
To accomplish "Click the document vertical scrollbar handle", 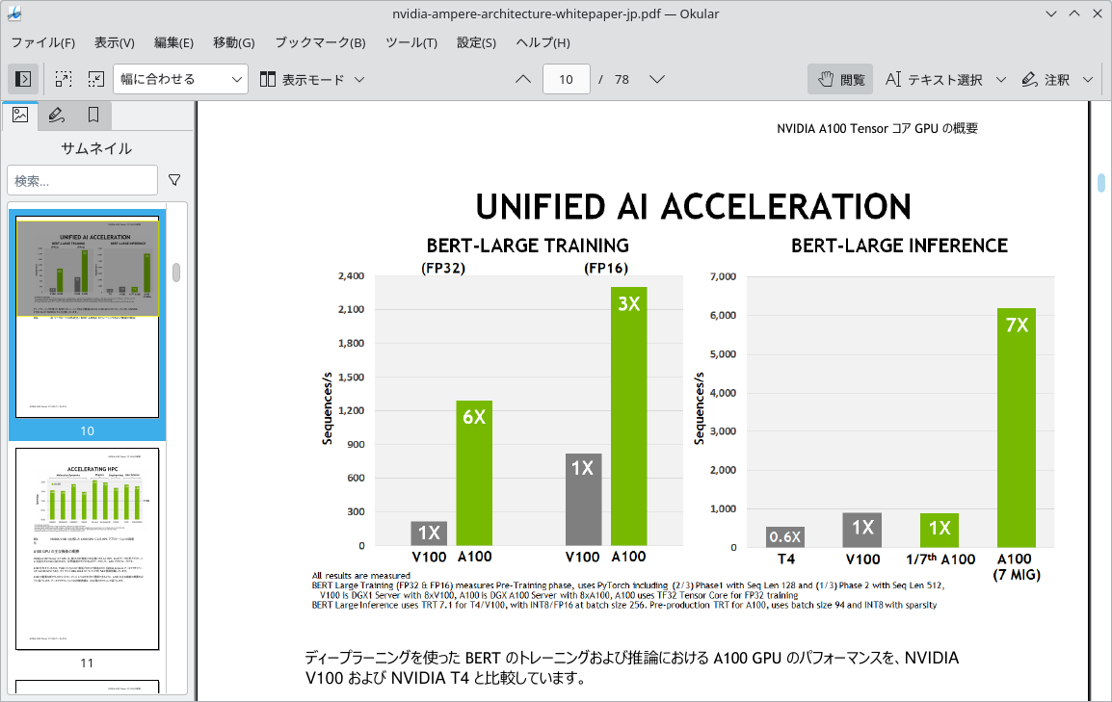I will (1100, 183).
